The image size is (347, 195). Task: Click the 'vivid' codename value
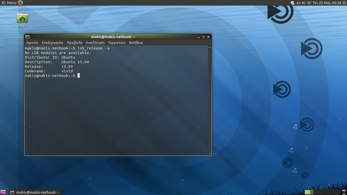67,71
